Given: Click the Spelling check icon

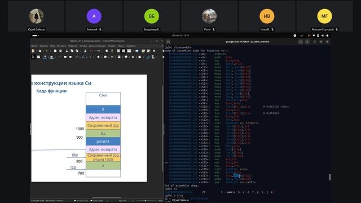Looking at the screenshot, I should click(112, 51).
